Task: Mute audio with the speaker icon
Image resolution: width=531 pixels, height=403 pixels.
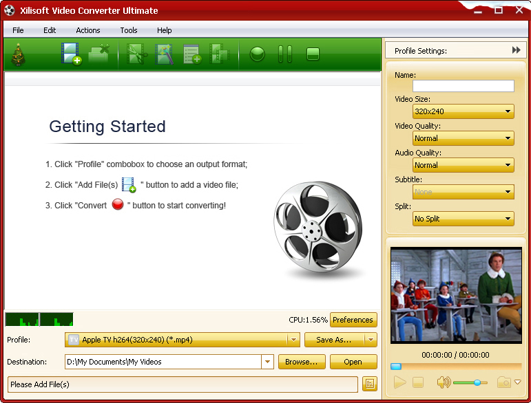Action: pyautogui.click(x=444, y=382)
